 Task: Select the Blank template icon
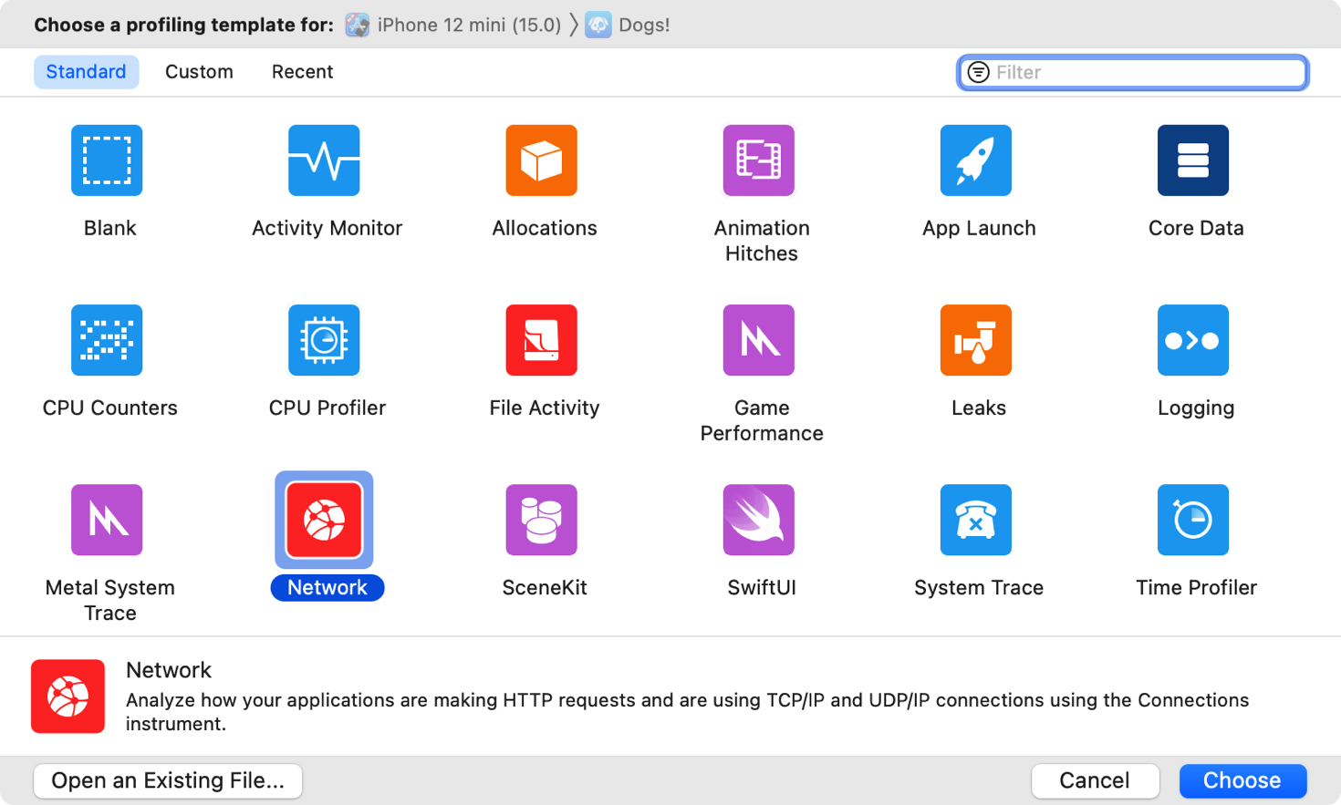[x=107, y=160]
